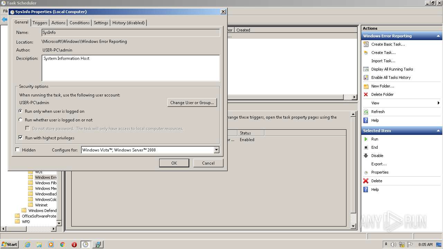Click the red Delete Folder icon
This screenshot has width=443, height=249.
tap(366, 94)
